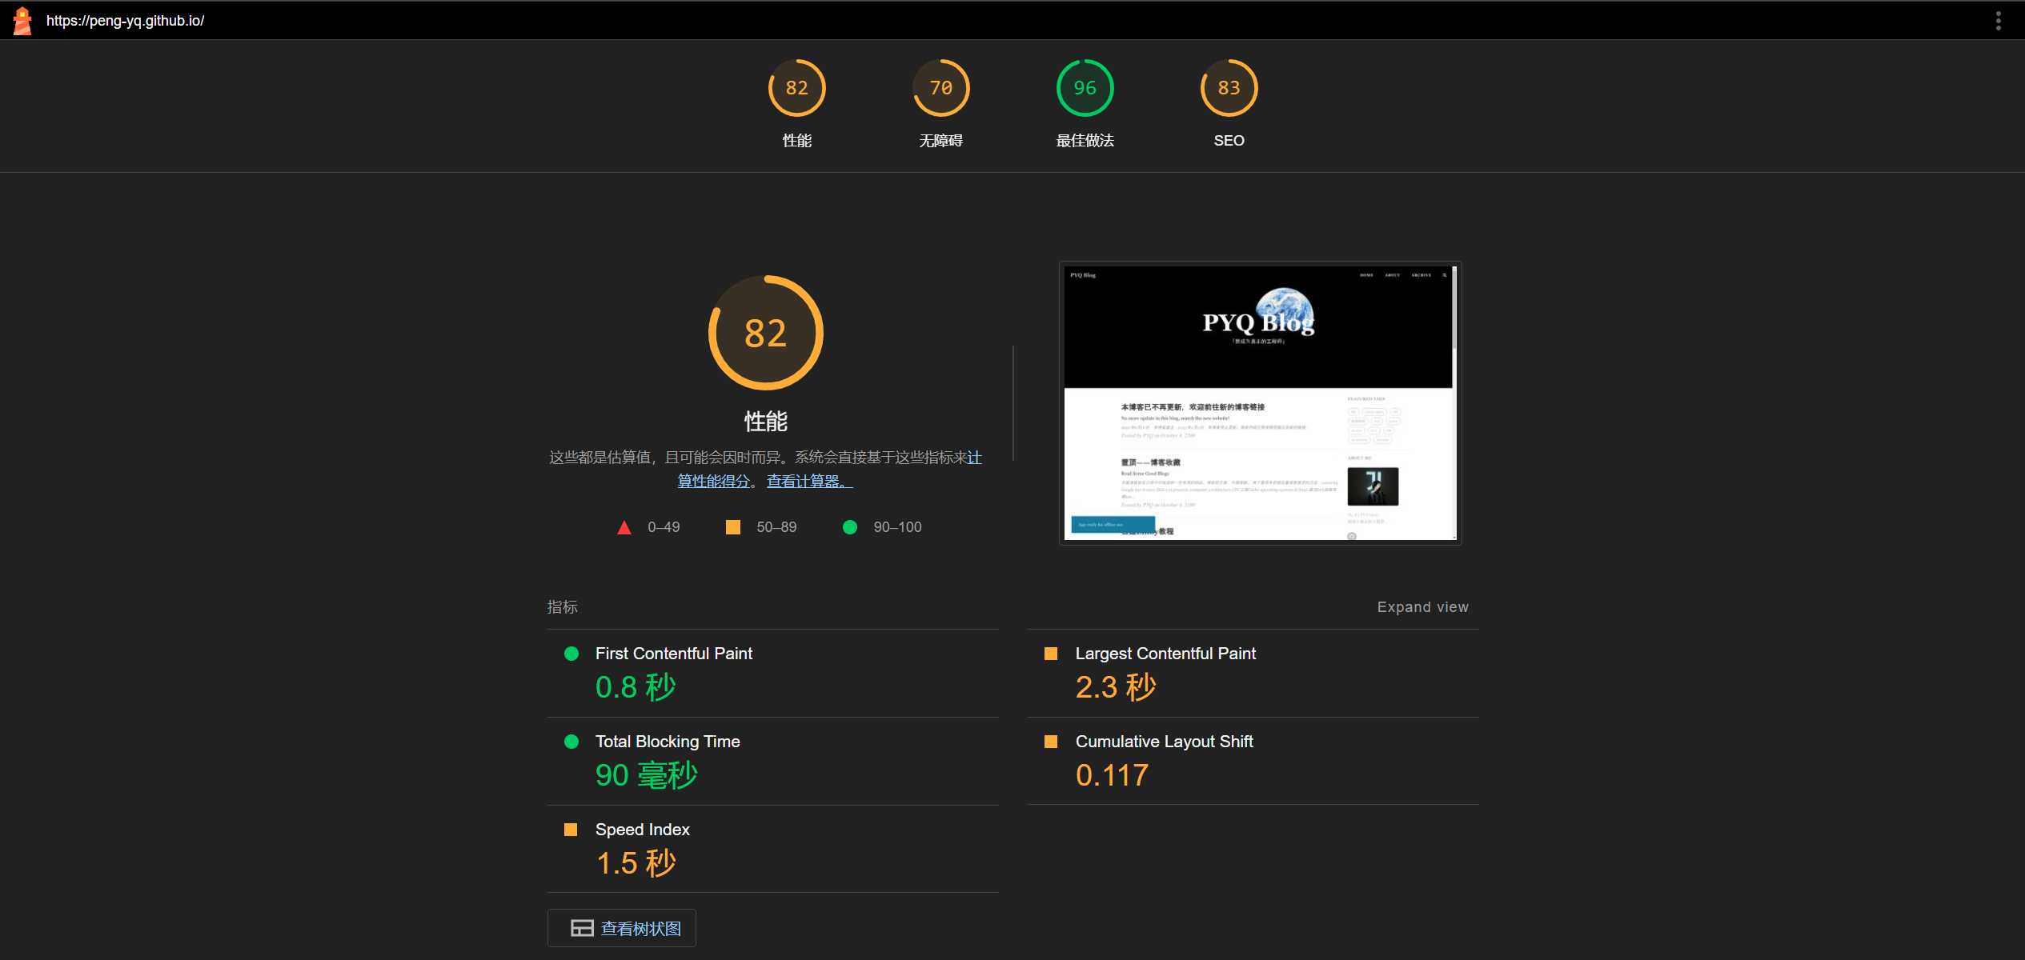2025x960 pixels.
Task: Expand Largest Contentful Paint metric
Action: (1165, 654)
